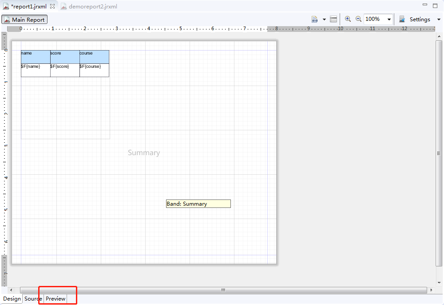Switch to the Source tab
Viewport: 444px width, 305px height.
coord(32,298)
